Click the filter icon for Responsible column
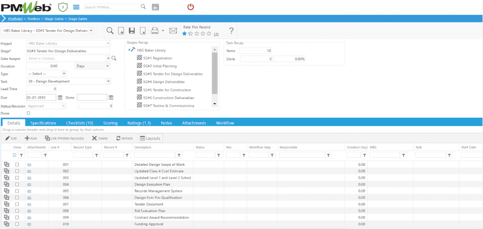 pos(328,155)
